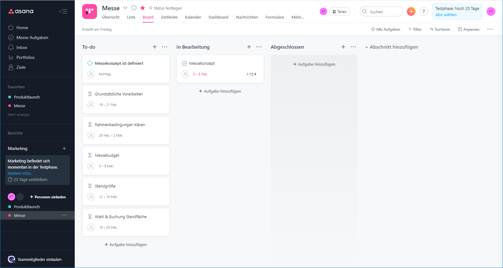Switch to the Zeitleiste tab
Viewport: 503px width, 268px height.
[x=169, y=17]
